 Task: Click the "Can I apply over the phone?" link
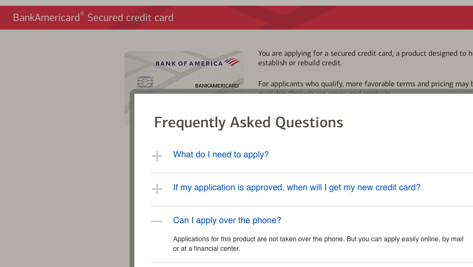point(227,220)
